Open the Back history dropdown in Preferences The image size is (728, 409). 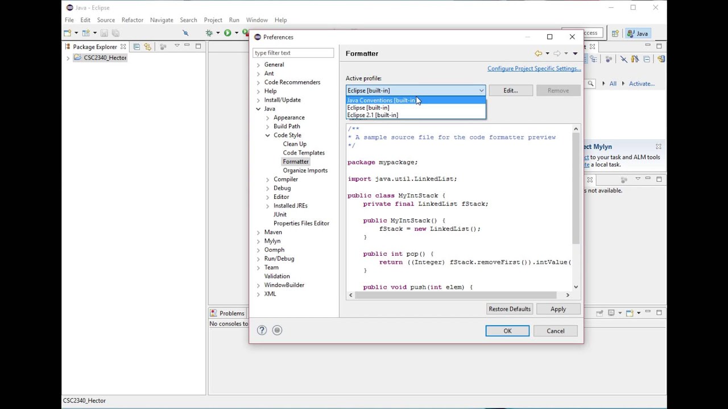coord(547,53)
